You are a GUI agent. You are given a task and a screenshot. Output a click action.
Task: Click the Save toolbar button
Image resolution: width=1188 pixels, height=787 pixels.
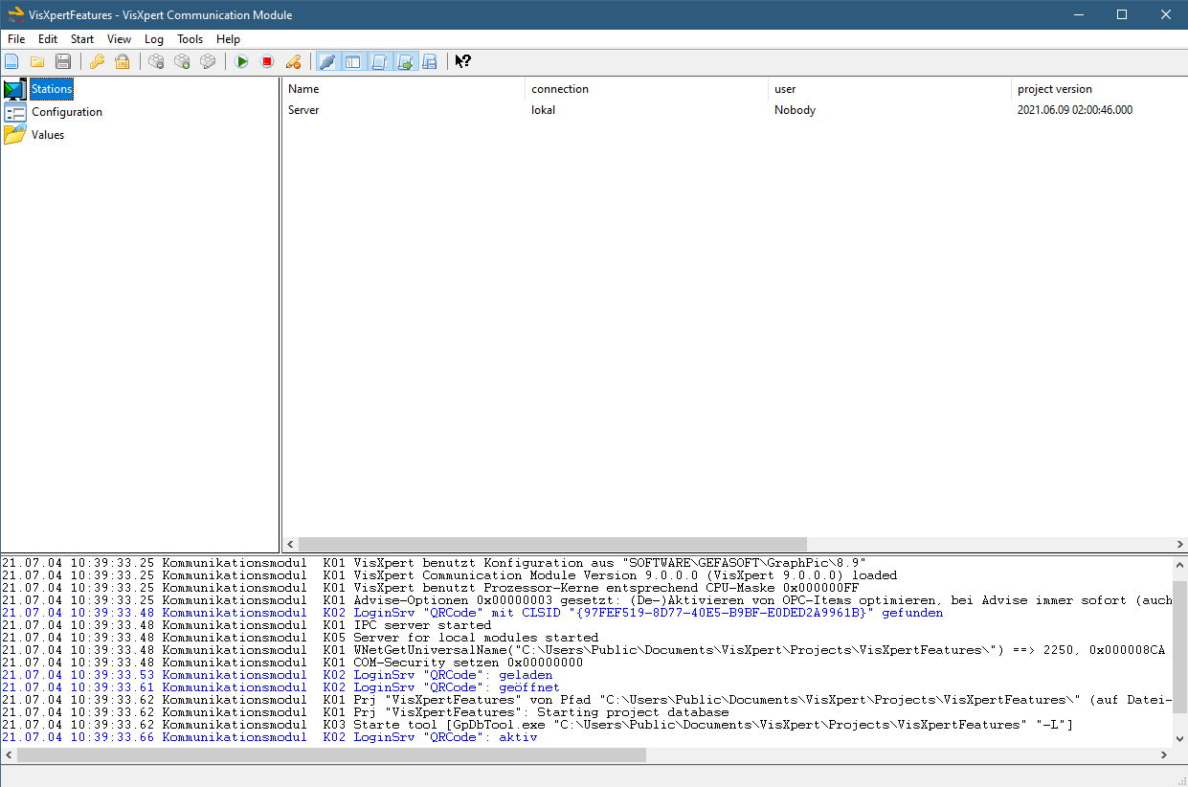(x=63, y=61)
